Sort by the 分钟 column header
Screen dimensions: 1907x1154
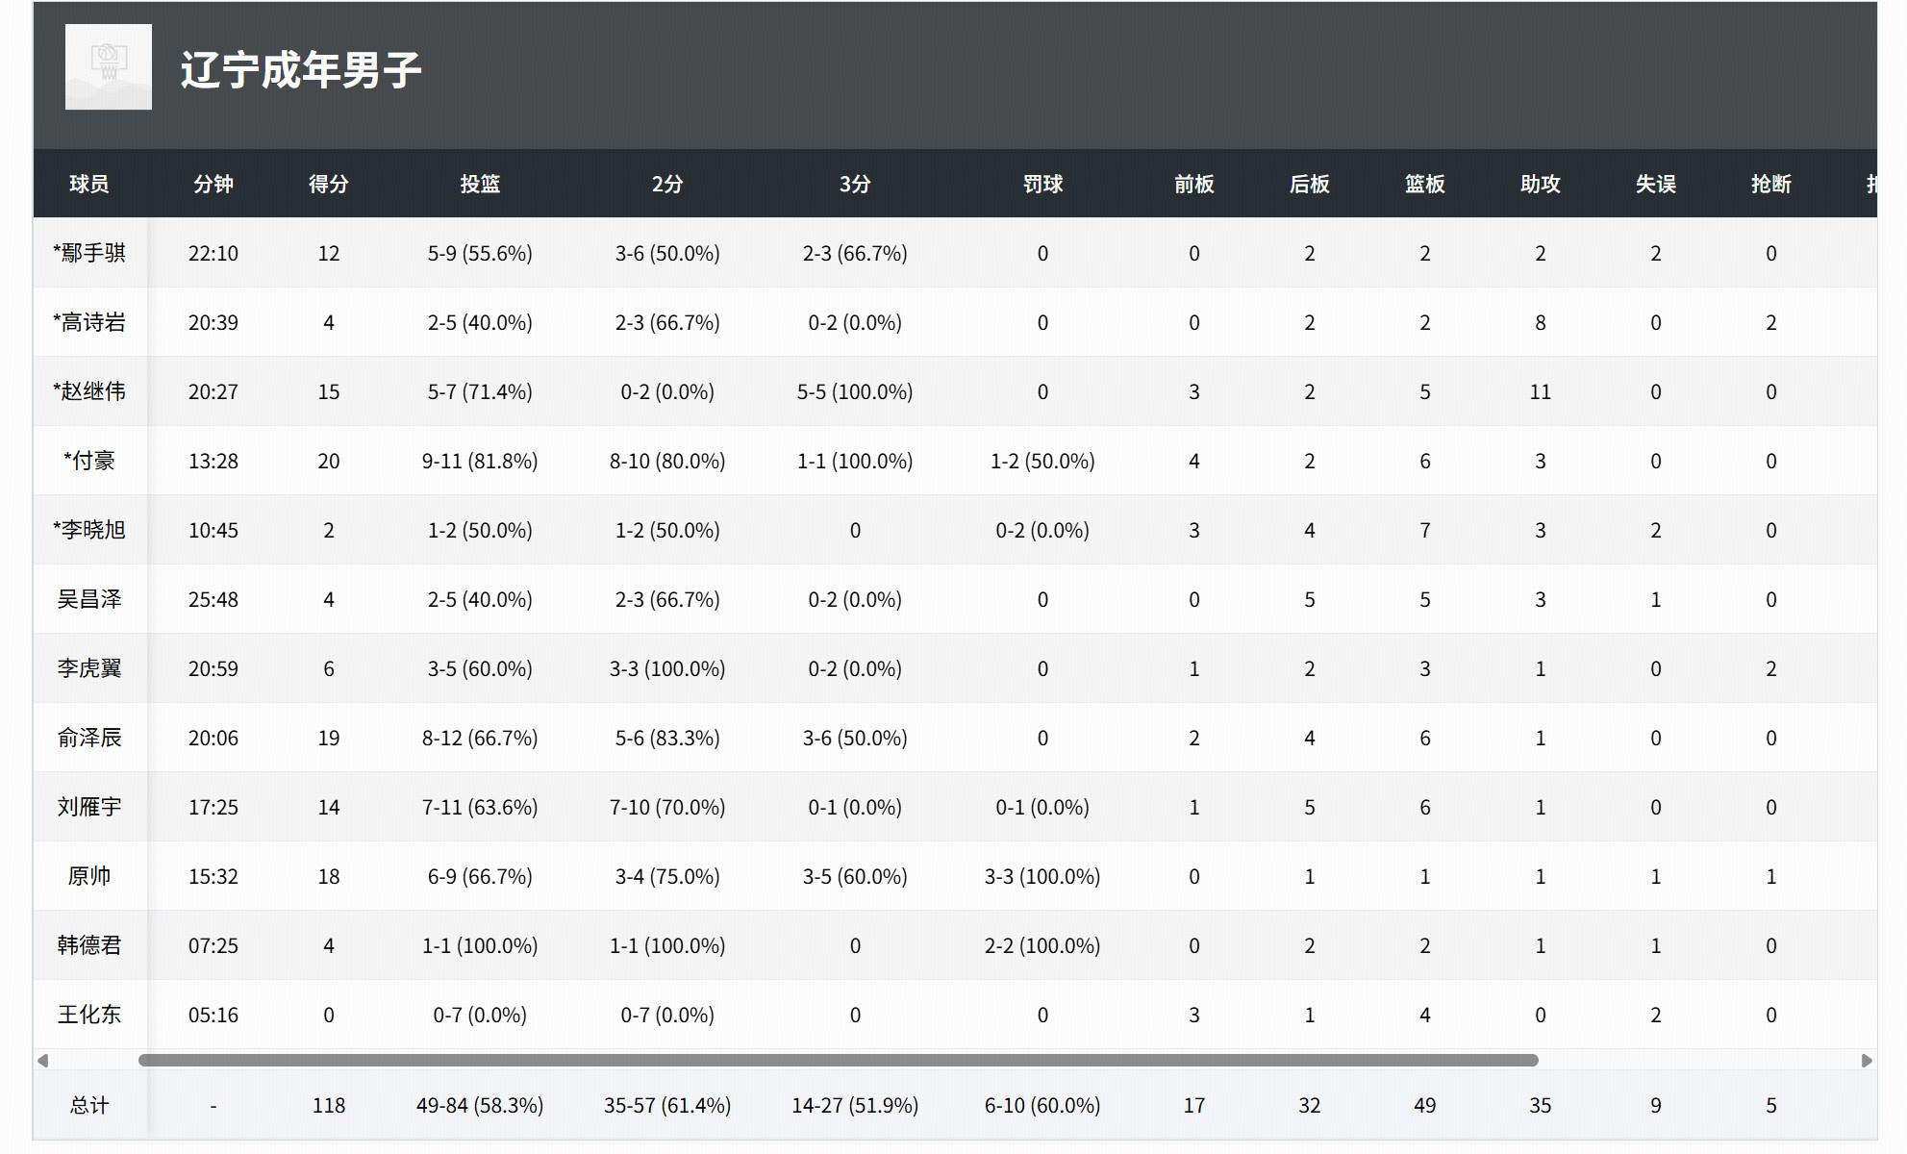point(213,184)
